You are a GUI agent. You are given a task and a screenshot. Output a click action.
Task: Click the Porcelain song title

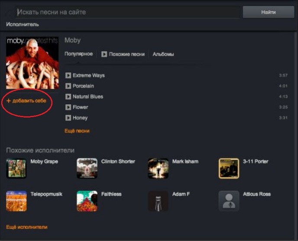click(x=83, y=86)
